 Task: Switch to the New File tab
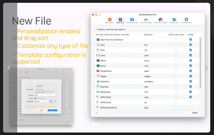coord(120,21)
